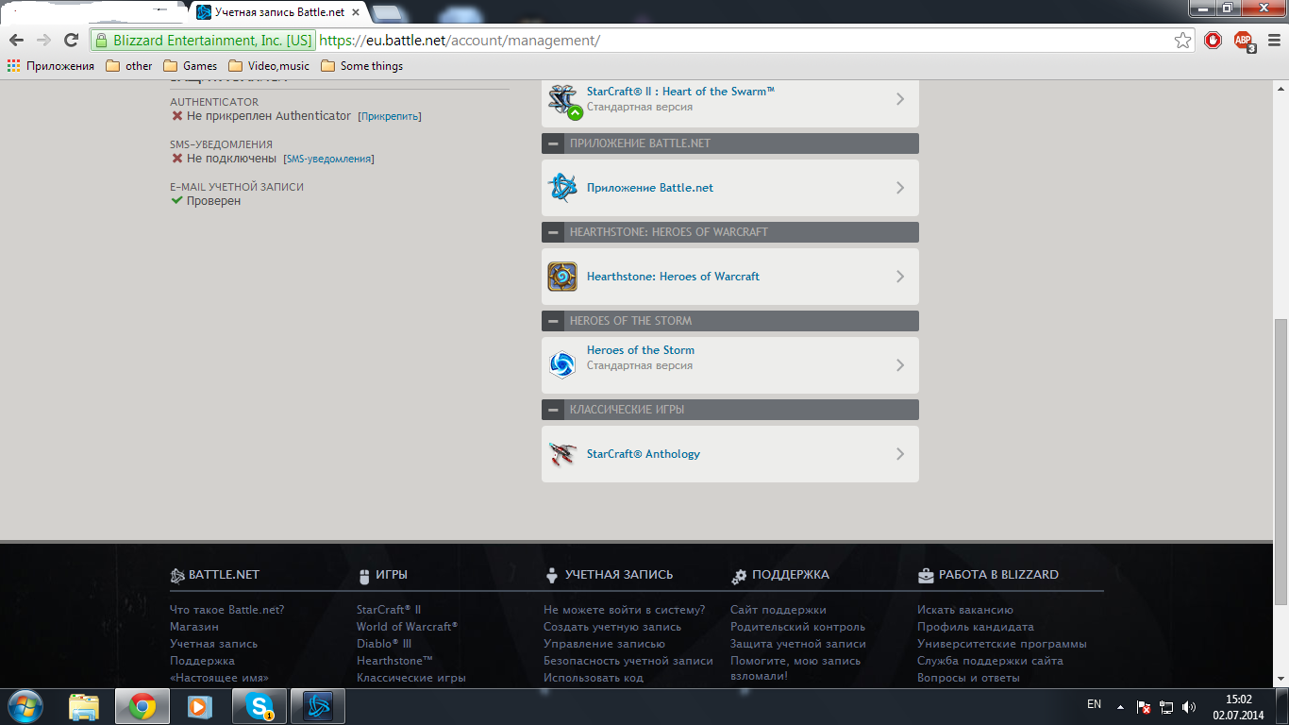Open footer link Безопасность учетной записи
The width and height of the screenshot is (1289, 725).
[628, 661]
